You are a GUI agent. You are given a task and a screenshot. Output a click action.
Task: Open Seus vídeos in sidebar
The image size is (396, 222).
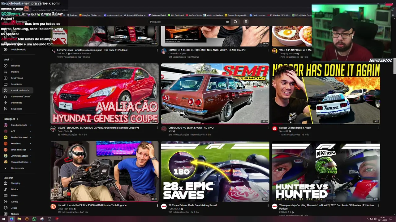pyautogui.click(x=17, y=78)
